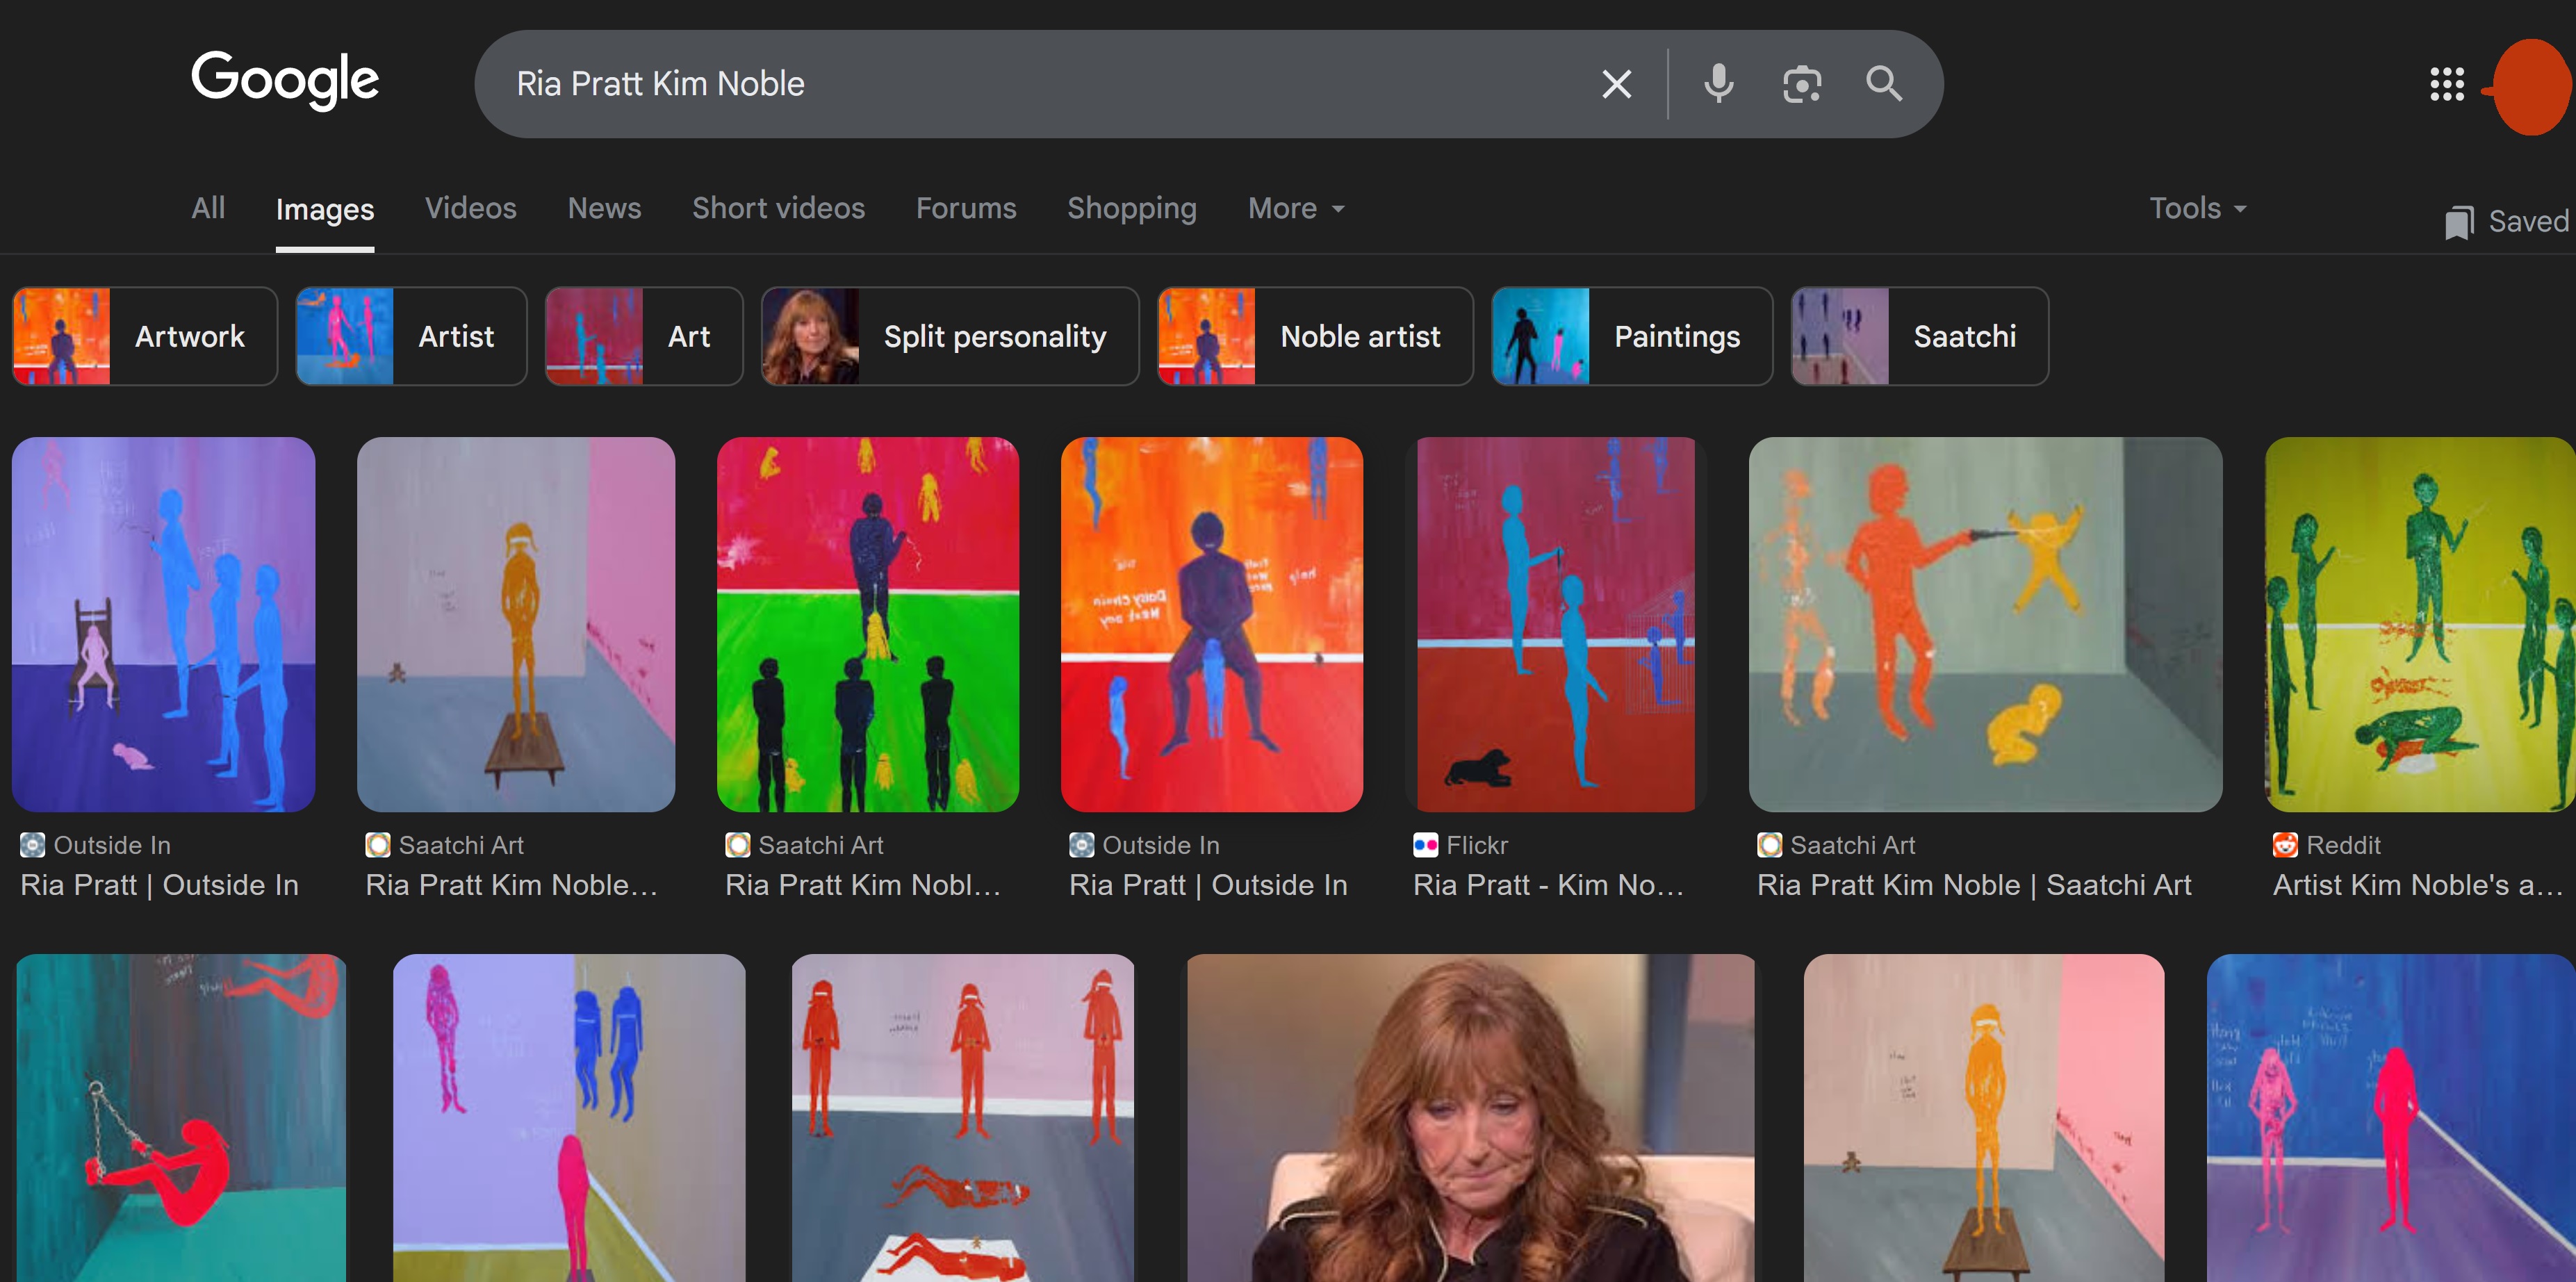2576x1282 pixels.
Task: Open the blue painting with pink figures
Action: pyautogui.click(x=2391, y=1118)
